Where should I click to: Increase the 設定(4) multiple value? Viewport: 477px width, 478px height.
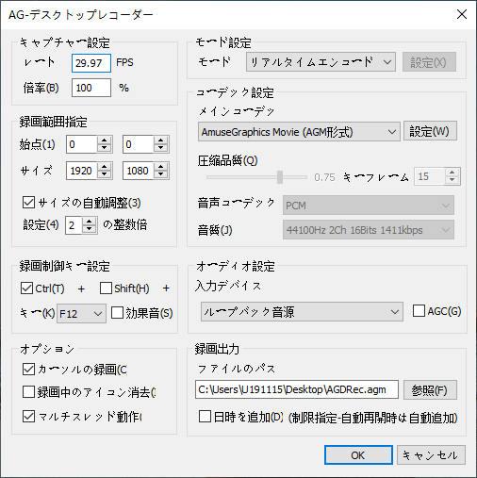[90, 221]
